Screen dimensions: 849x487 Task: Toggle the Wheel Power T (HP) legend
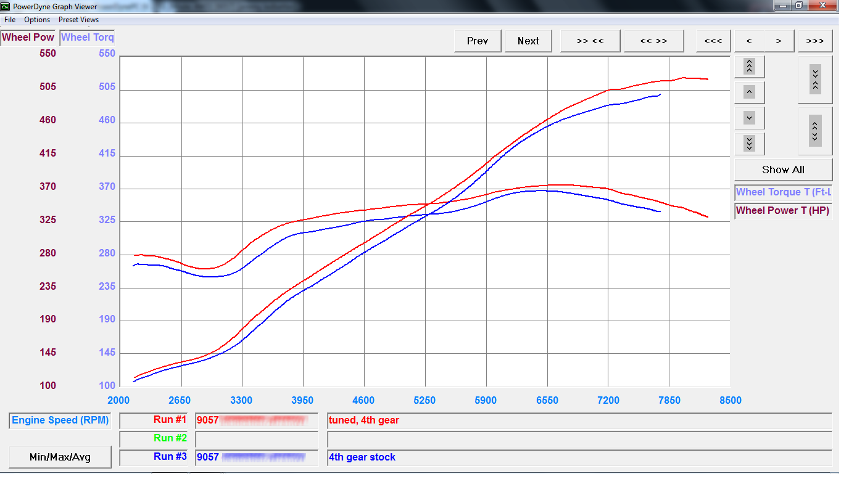click(x=783, y=211)
